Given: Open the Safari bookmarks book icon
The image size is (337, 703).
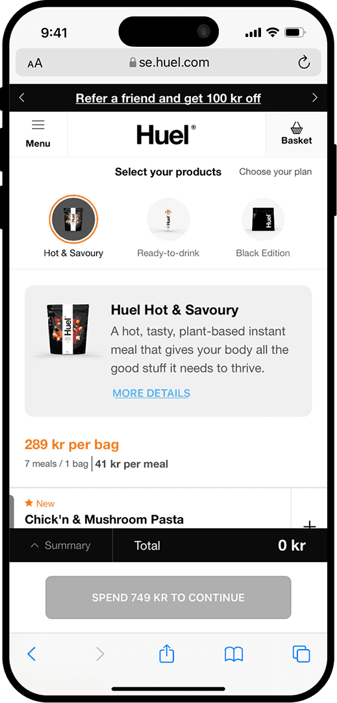Looking at the screenshot, I should (234, 654).
